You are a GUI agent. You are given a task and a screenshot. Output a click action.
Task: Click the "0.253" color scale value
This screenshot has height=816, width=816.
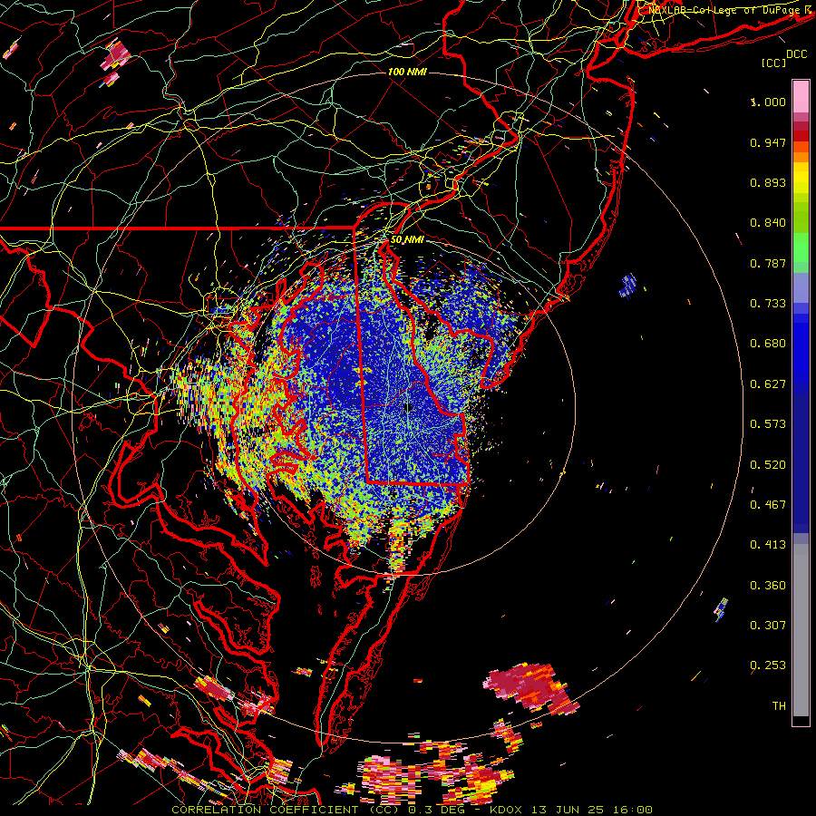(x=768, y=665)
